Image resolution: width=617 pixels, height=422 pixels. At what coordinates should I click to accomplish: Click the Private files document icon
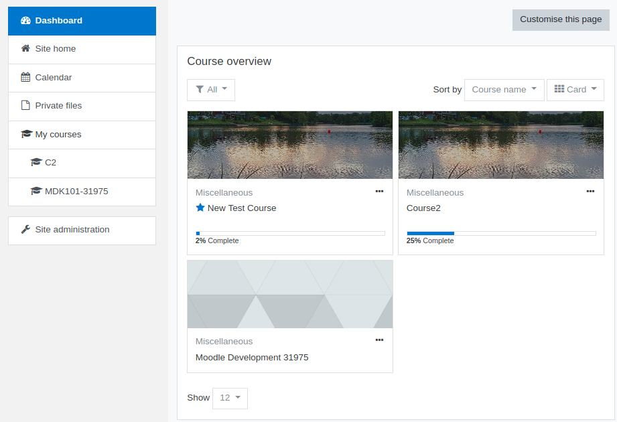tap(25, 105)
